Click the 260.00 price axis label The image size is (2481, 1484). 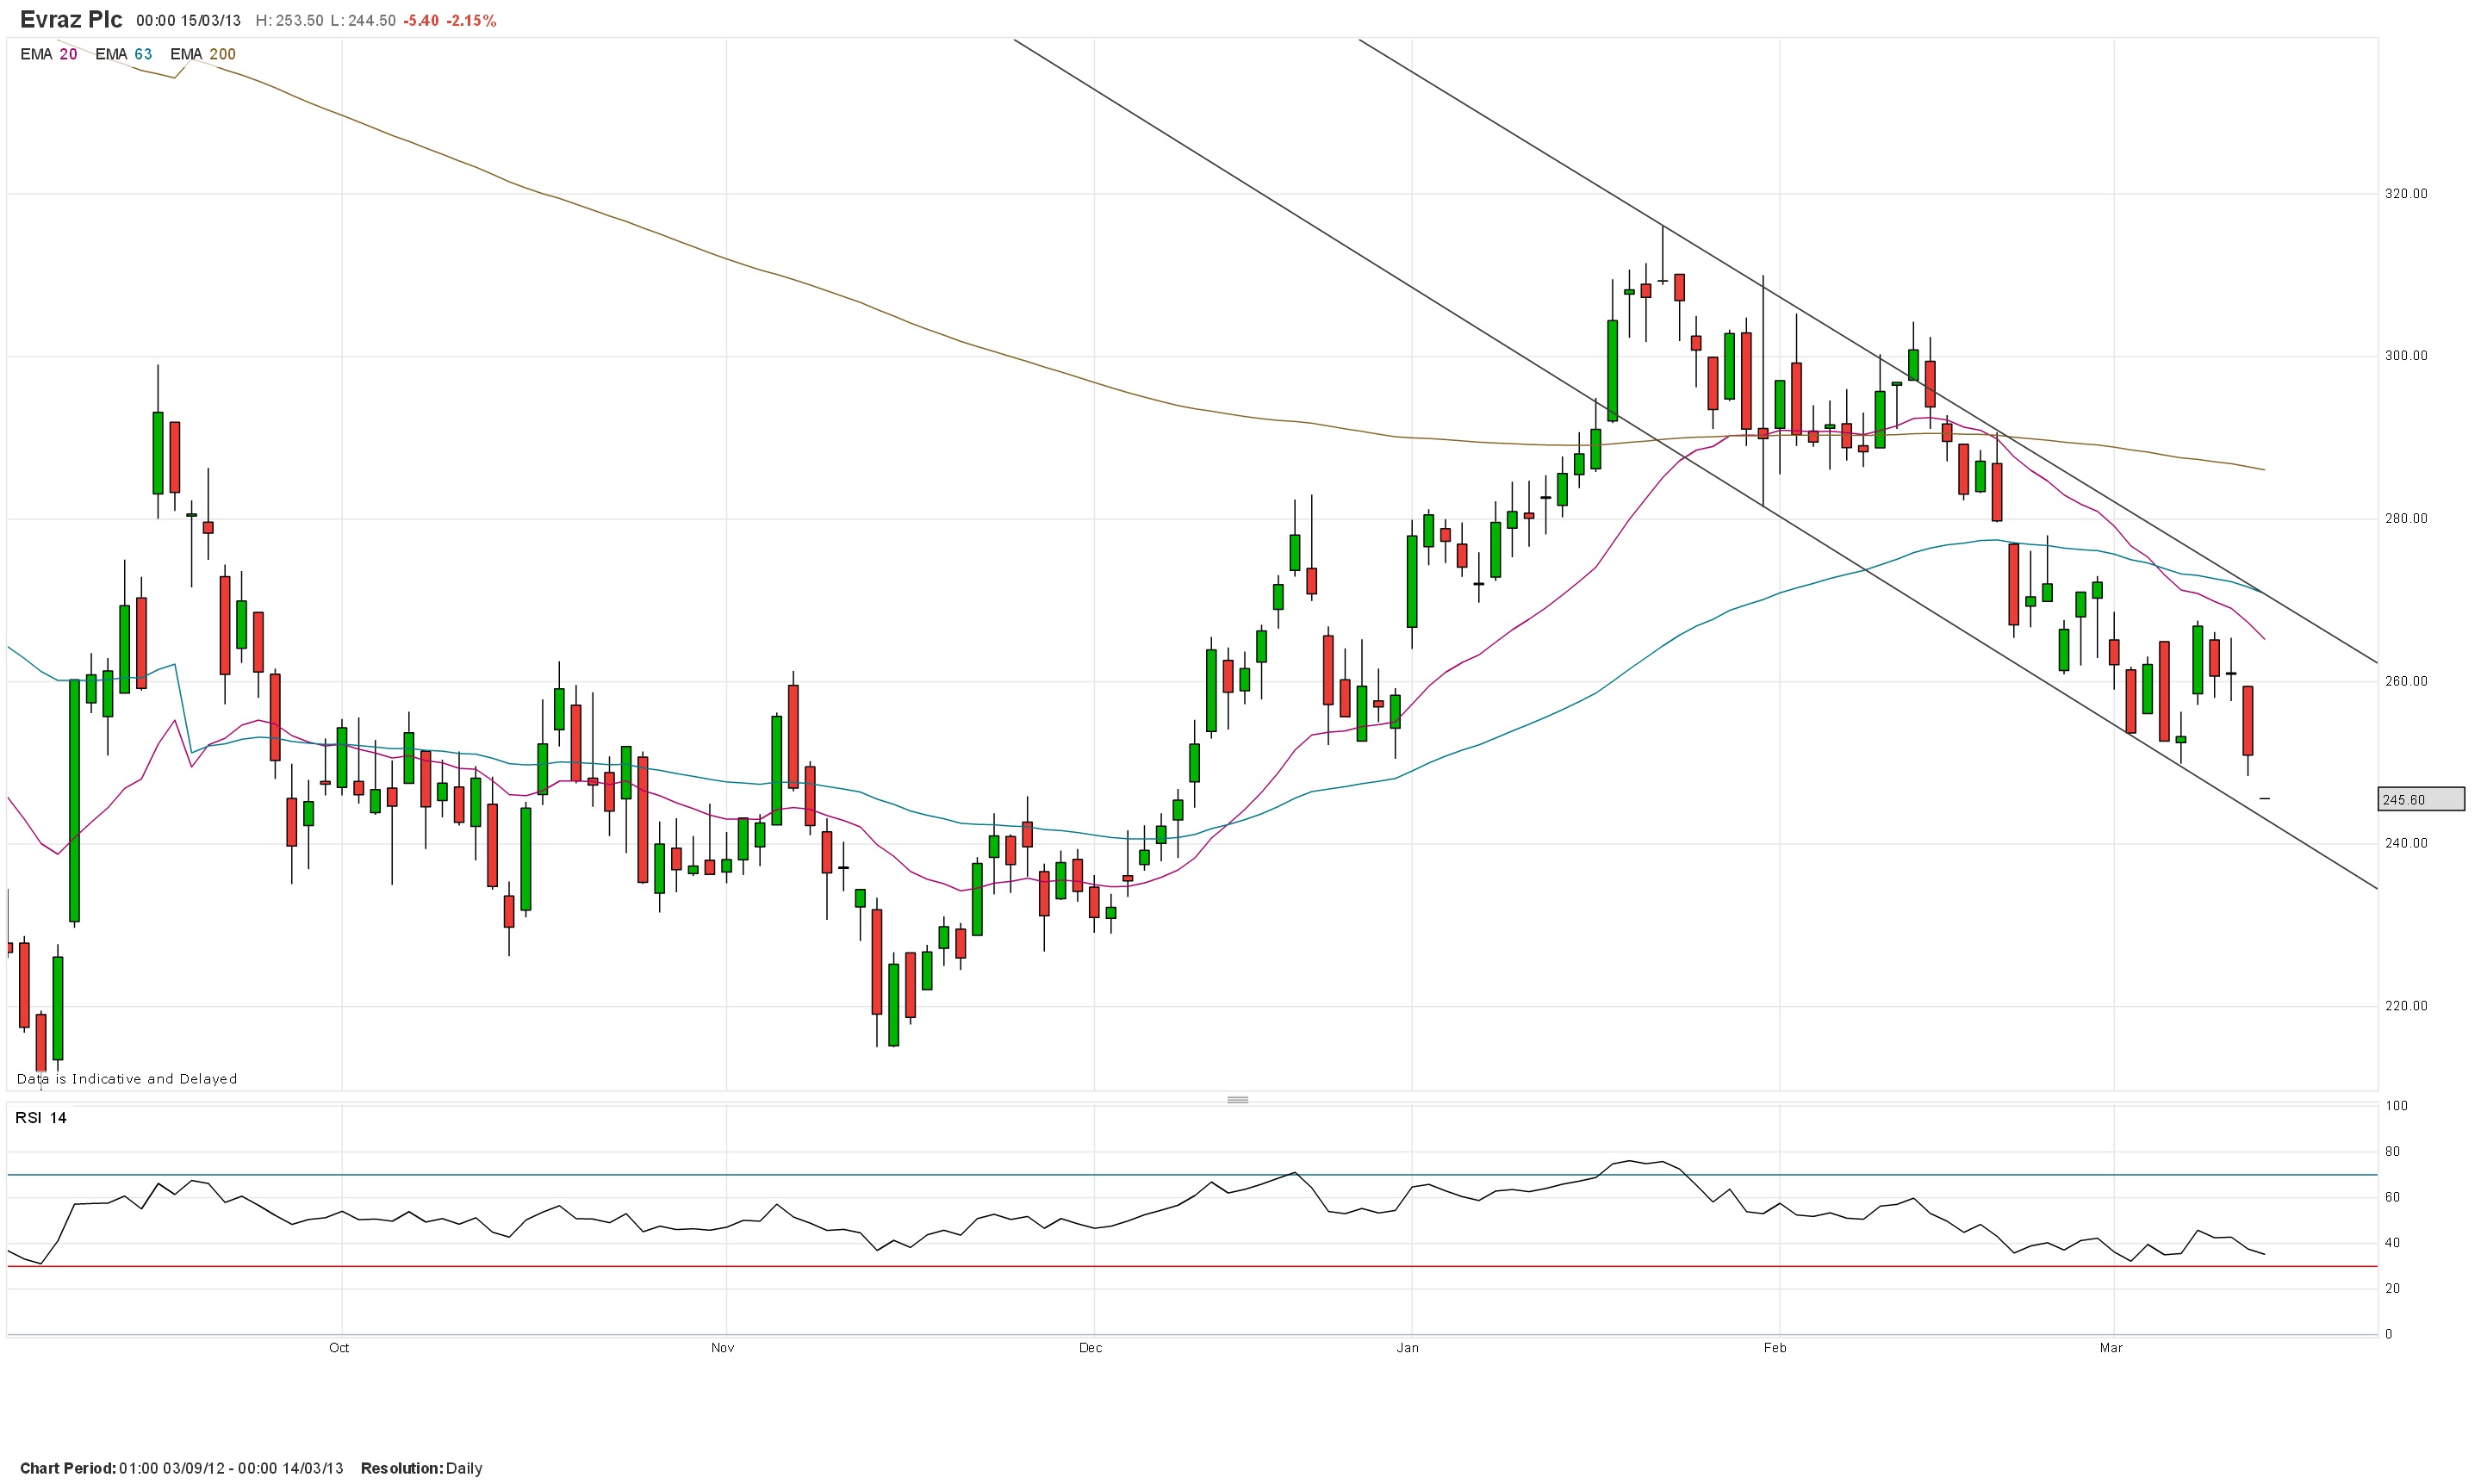pyautogui.click(x=2406, y=682)
